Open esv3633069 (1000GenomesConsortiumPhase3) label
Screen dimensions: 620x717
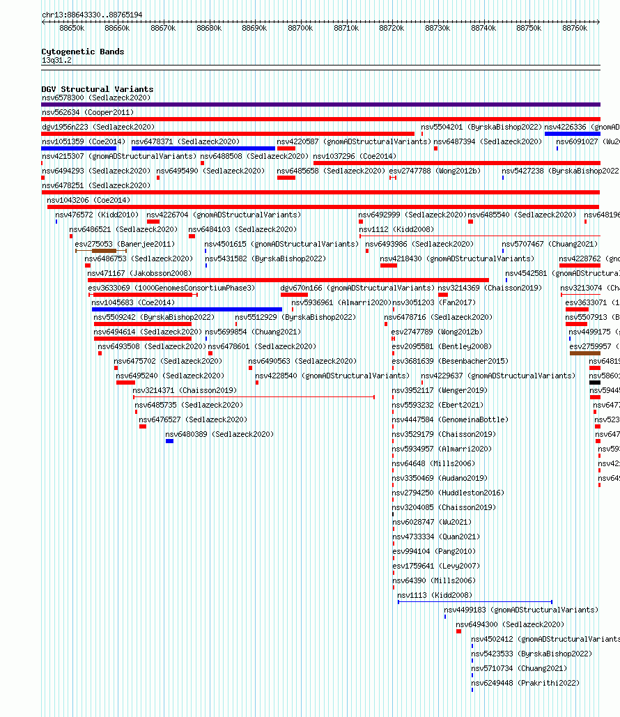tap(171, 288)
